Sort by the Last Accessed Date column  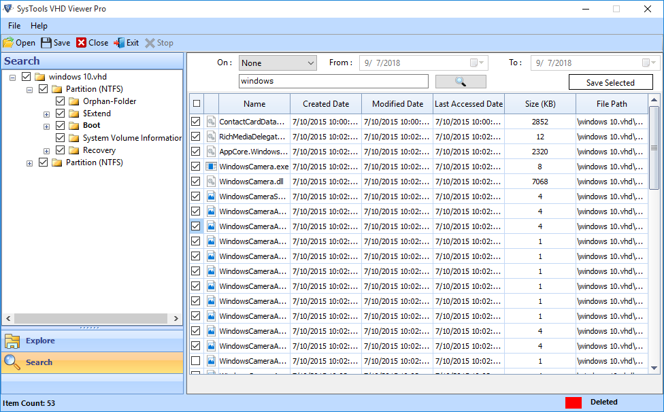pyautogui.click(x=469, y=104)
